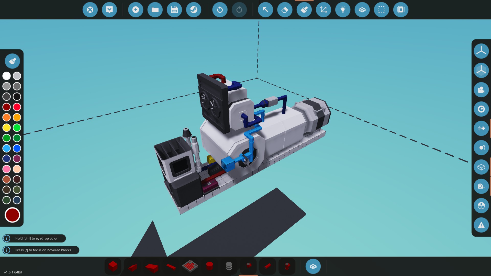Click the save vehicle floppy disk icon
The height and width of the screenshot is (276, 491).
tap(174, 10)
